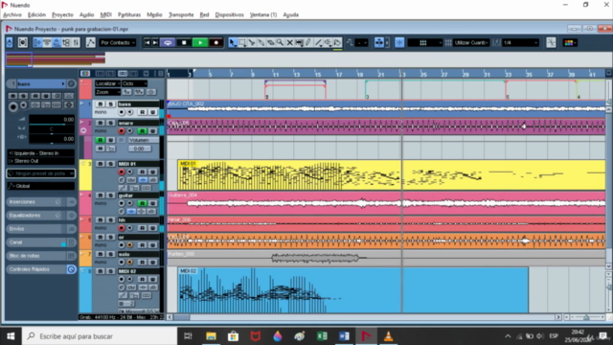Viewport: 613px width, 345px height.
Task: Mute the MIDI 02 track
Action: pyautogui.click(x=100, y=271)
